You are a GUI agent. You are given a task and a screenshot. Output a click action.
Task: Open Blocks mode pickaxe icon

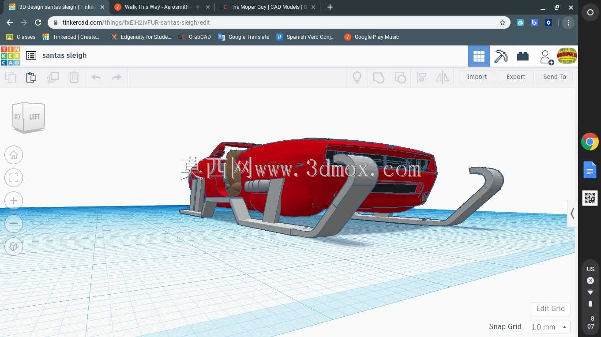(501, 56)
